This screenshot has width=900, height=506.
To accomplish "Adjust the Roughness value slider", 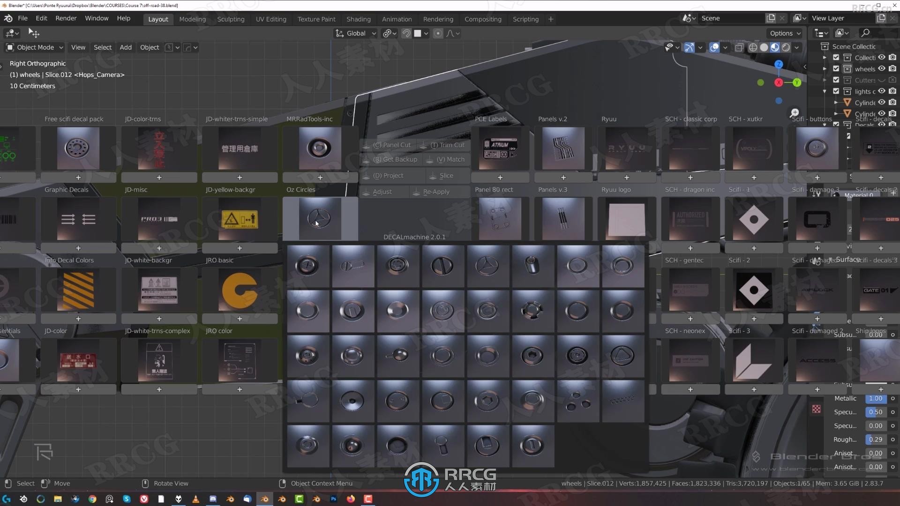I will (x=876, y=439).
